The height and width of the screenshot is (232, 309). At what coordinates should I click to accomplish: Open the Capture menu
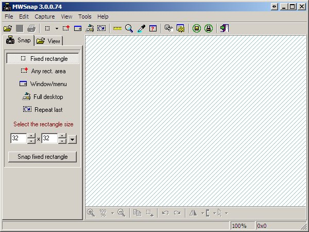point(44,16)
